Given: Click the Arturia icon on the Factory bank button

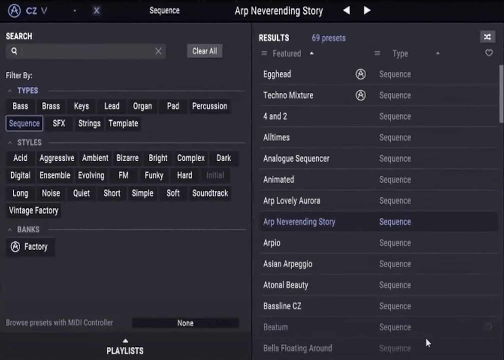Looking at the screenshot, I should (14, 246).
